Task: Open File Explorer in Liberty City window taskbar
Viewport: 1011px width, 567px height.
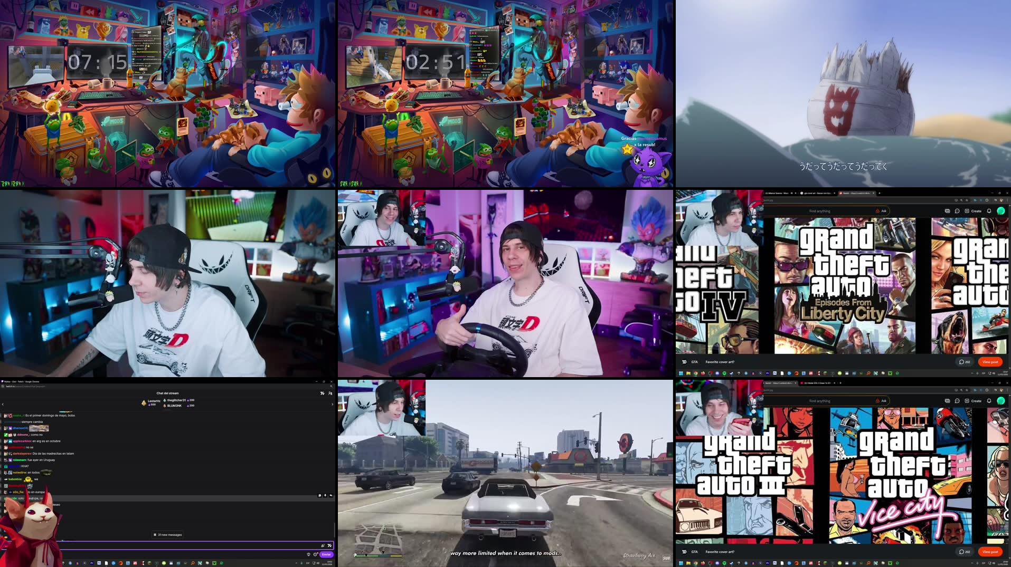Action: [688, 373]
